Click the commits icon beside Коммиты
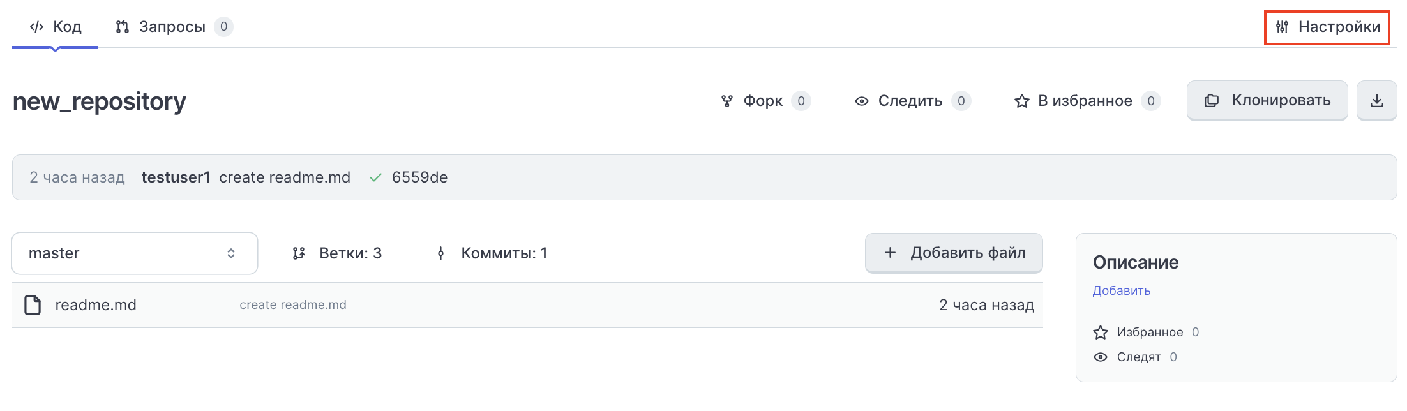1407x411 pixels. pos(440,253)
